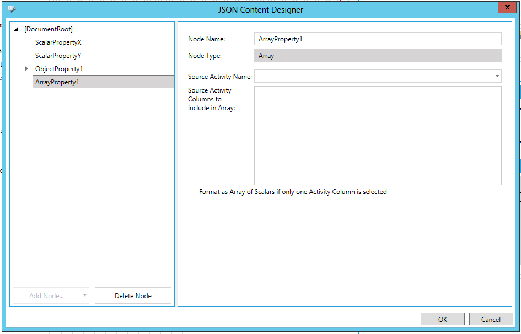Click the designer icon in title bar
The image size is (521, 334).
click(x=12, y=9)
